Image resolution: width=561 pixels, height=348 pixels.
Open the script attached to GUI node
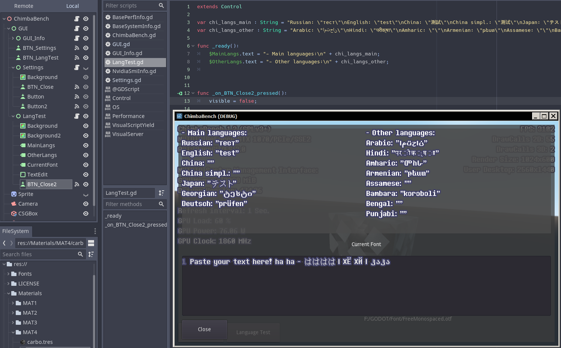pyautogui.click(x=77, y=28)
